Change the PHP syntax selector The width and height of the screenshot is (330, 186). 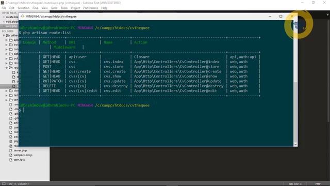pos(318,184)
